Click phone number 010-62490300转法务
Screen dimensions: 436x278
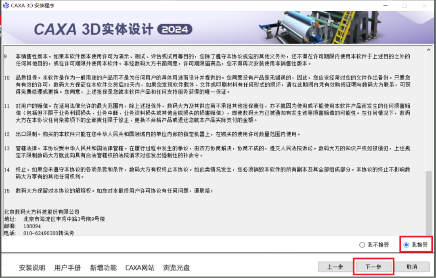coord(49,233)
